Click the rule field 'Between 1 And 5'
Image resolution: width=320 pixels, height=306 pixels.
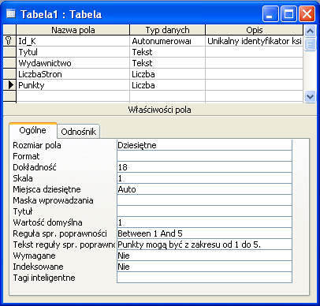[x=204, y=233]
